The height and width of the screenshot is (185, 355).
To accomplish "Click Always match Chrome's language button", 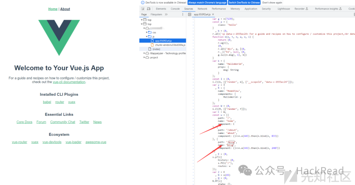I will (207, 3).
